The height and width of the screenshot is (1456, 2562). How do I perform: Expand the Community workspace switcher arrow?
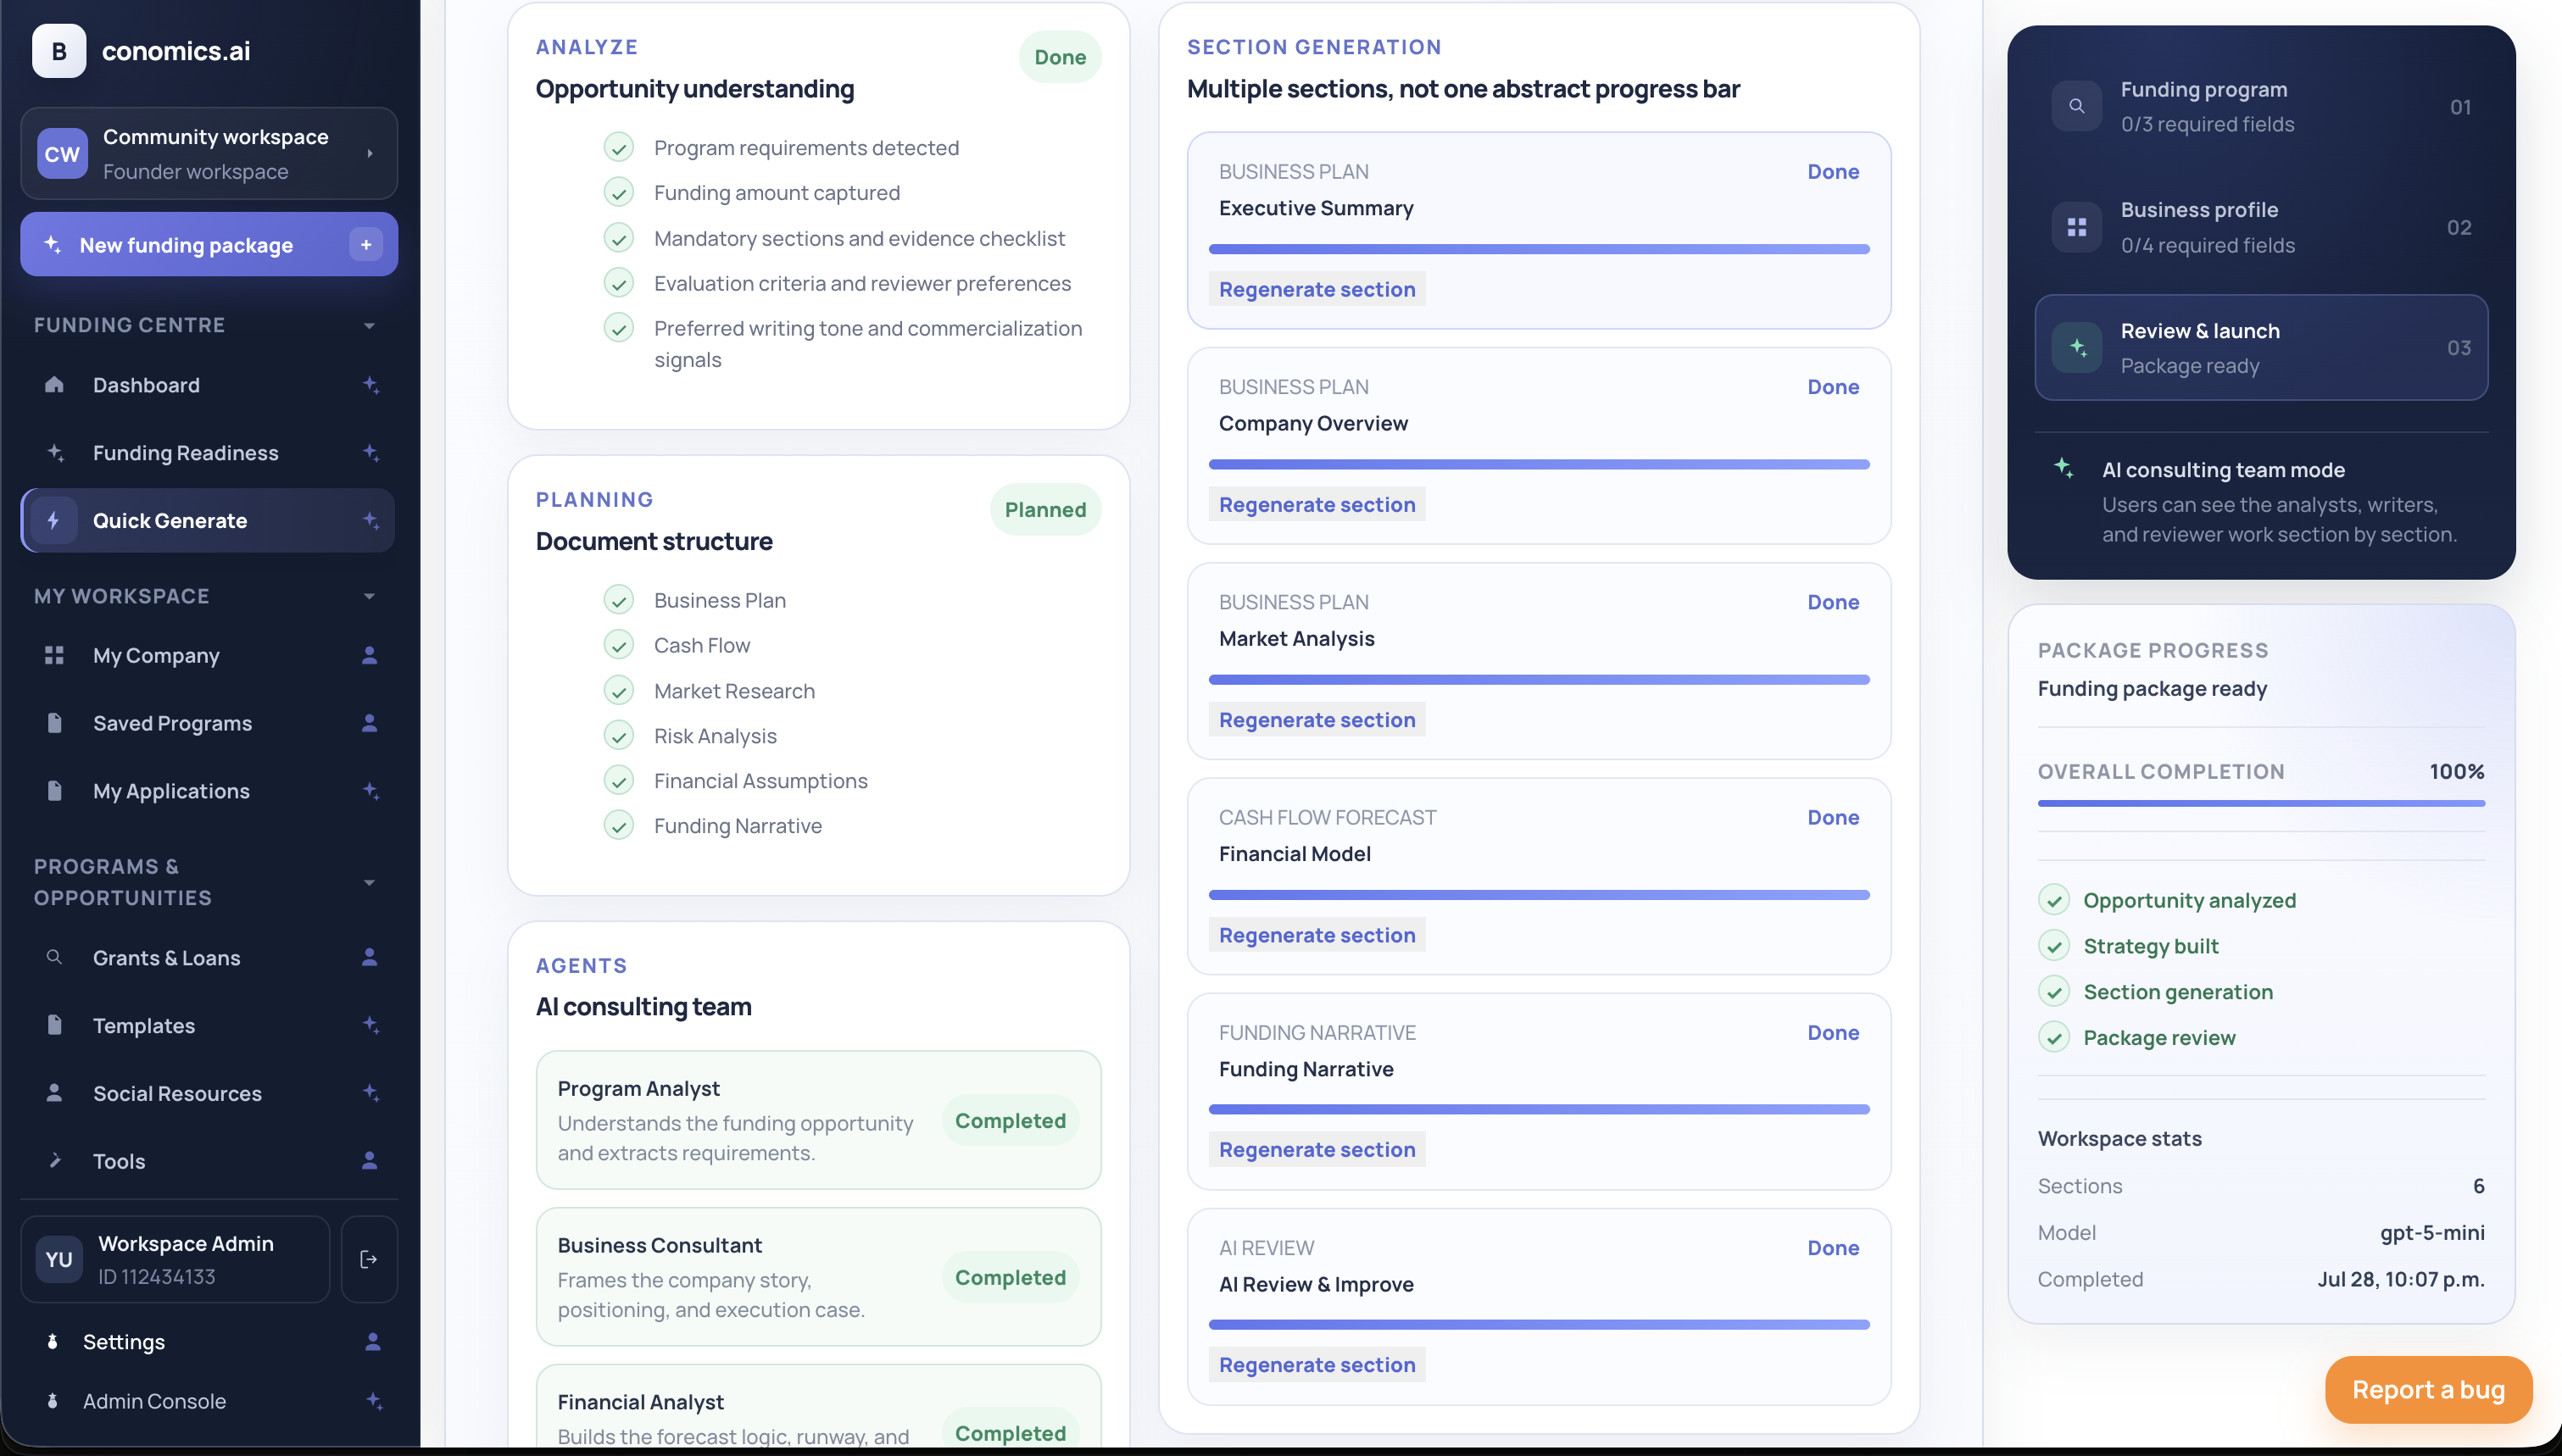(370, 154)
